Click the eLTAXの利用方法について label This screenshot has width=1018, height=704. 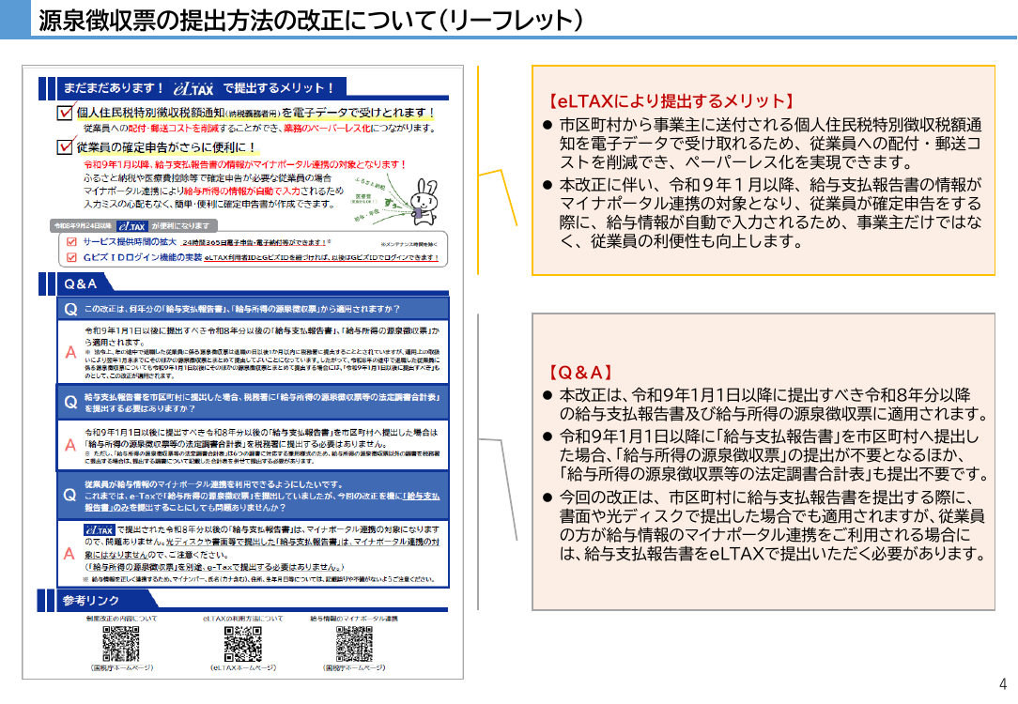[243, 619]
